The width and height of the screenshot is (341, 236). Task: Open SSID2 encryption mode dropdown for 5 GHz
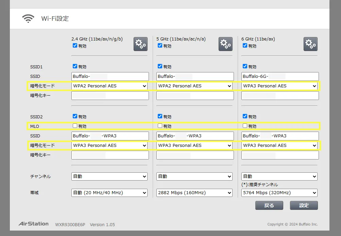[194, 146]
